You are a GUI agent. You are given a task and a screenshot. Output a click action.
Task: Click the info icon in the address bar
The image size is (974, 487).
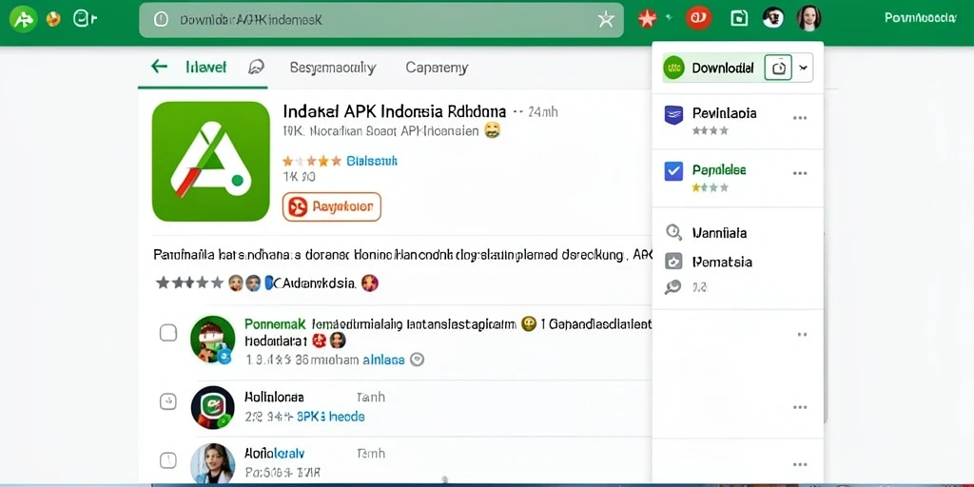161,20
